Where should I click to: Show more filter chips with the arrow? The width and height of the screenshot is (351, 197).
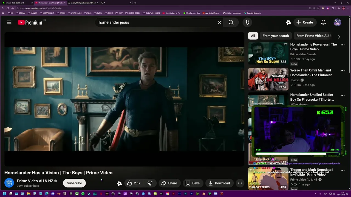click(x=339, y=37)
